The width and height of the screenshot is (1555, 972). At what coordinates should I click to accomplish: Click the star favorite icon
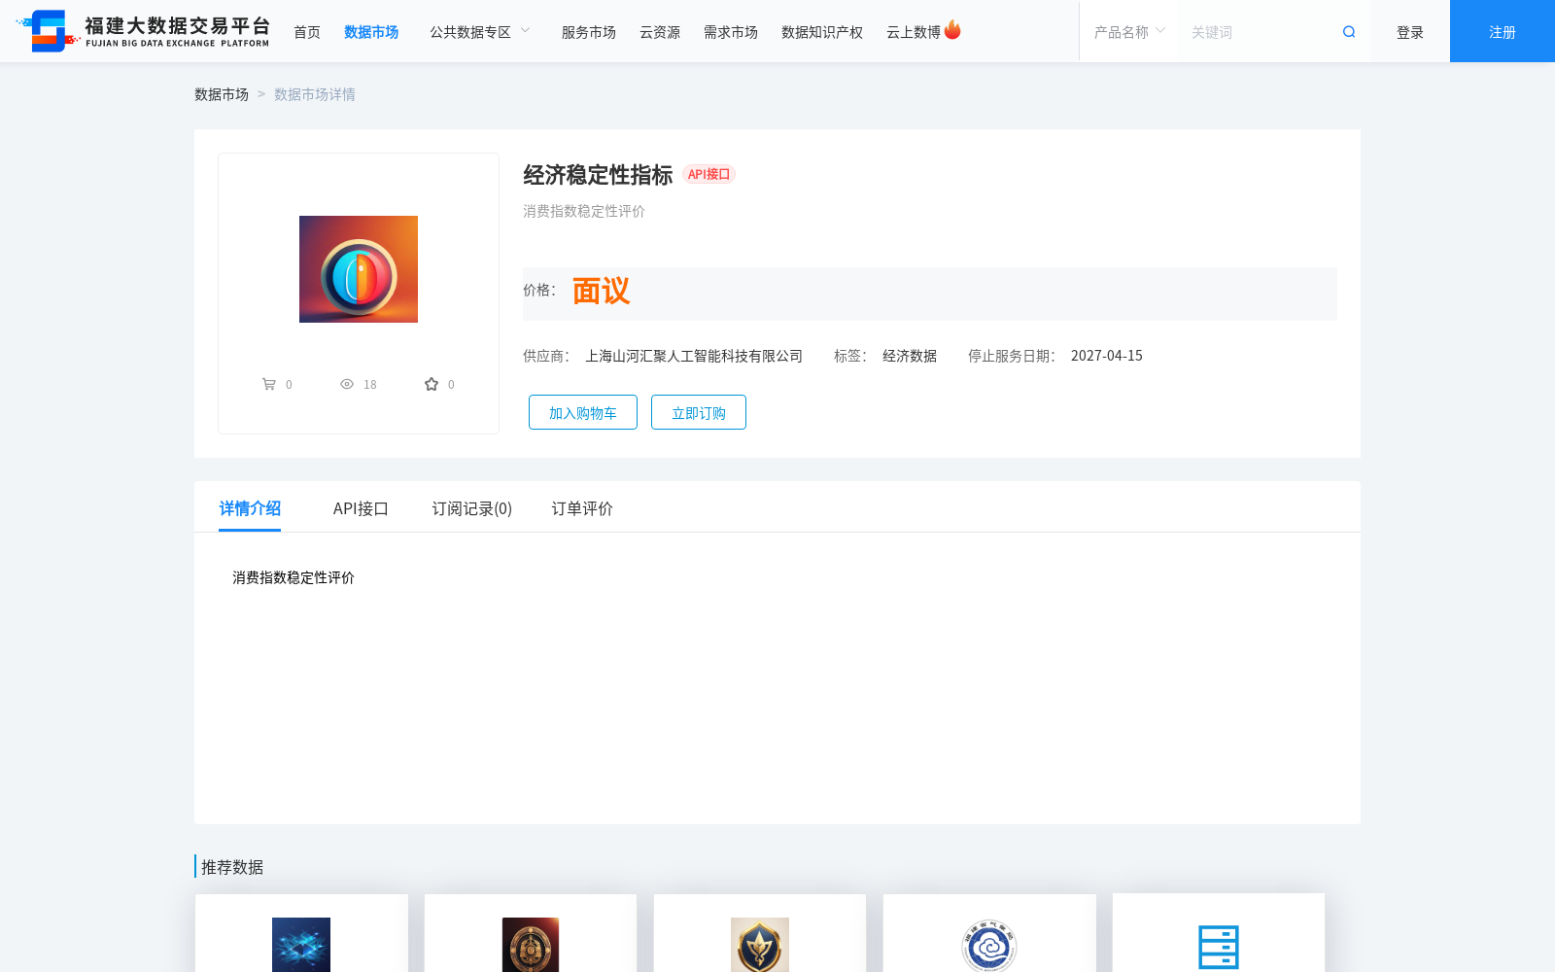[432, 384]
